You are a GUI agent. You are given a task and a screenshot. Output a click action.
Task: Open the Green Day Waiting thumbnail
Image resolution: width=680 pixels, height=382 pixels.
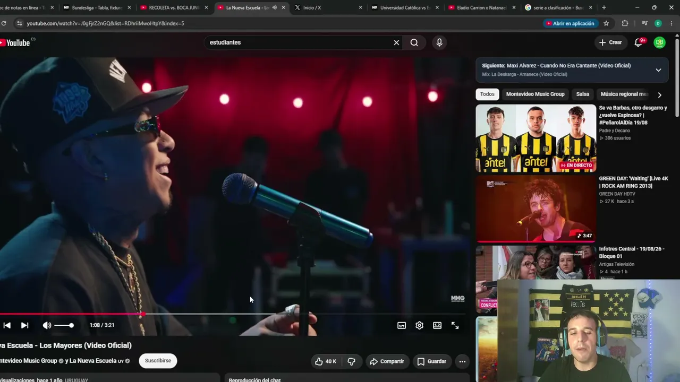[535, 209]
